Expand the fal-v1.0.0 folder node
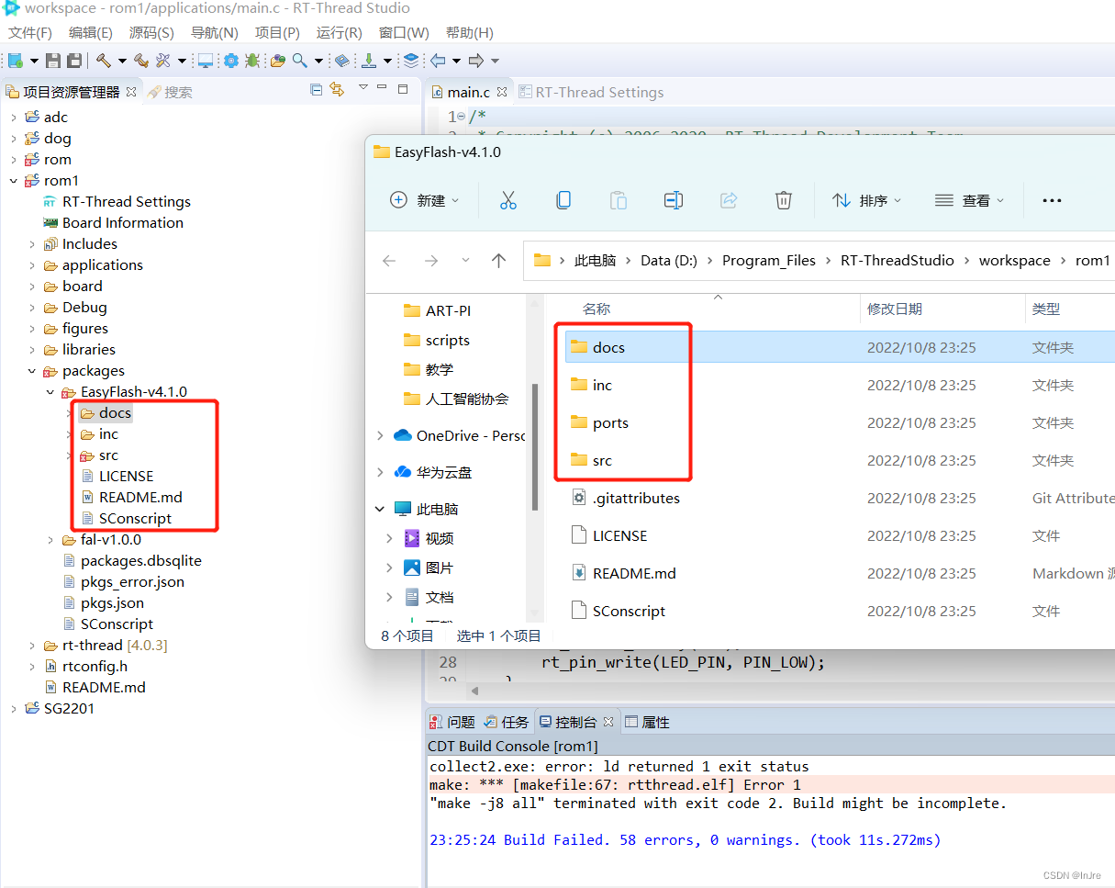The height and width of the screenshot is (888, 1115). tap(50, 540)
